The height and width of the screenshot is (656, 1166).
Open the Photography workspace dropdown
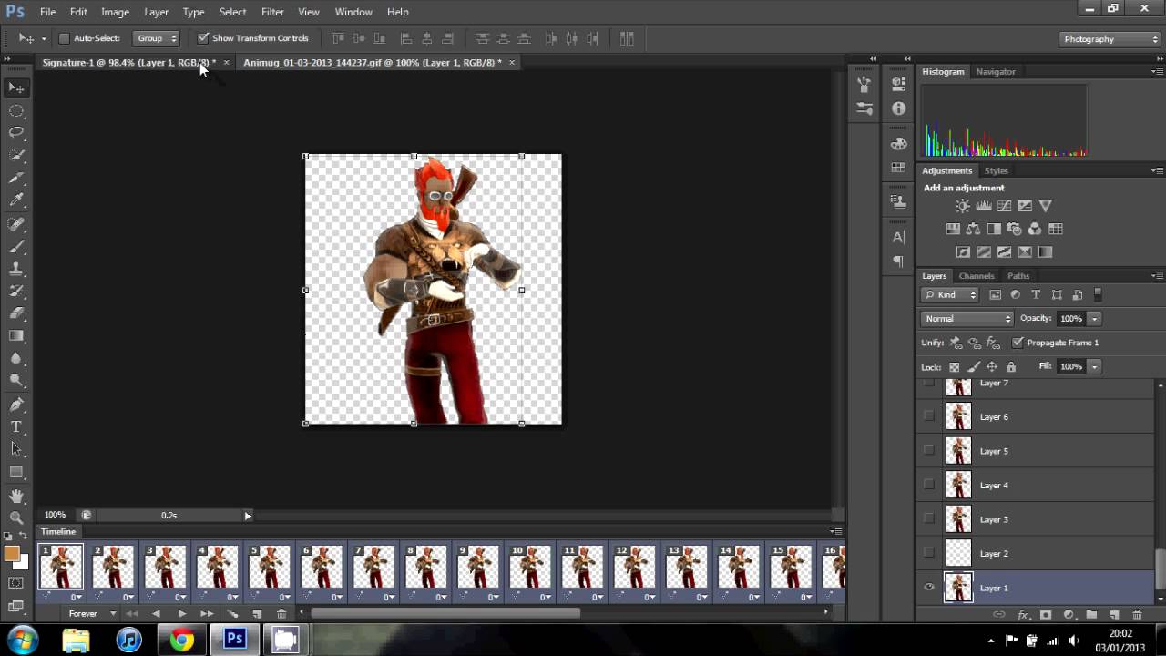1110,39
